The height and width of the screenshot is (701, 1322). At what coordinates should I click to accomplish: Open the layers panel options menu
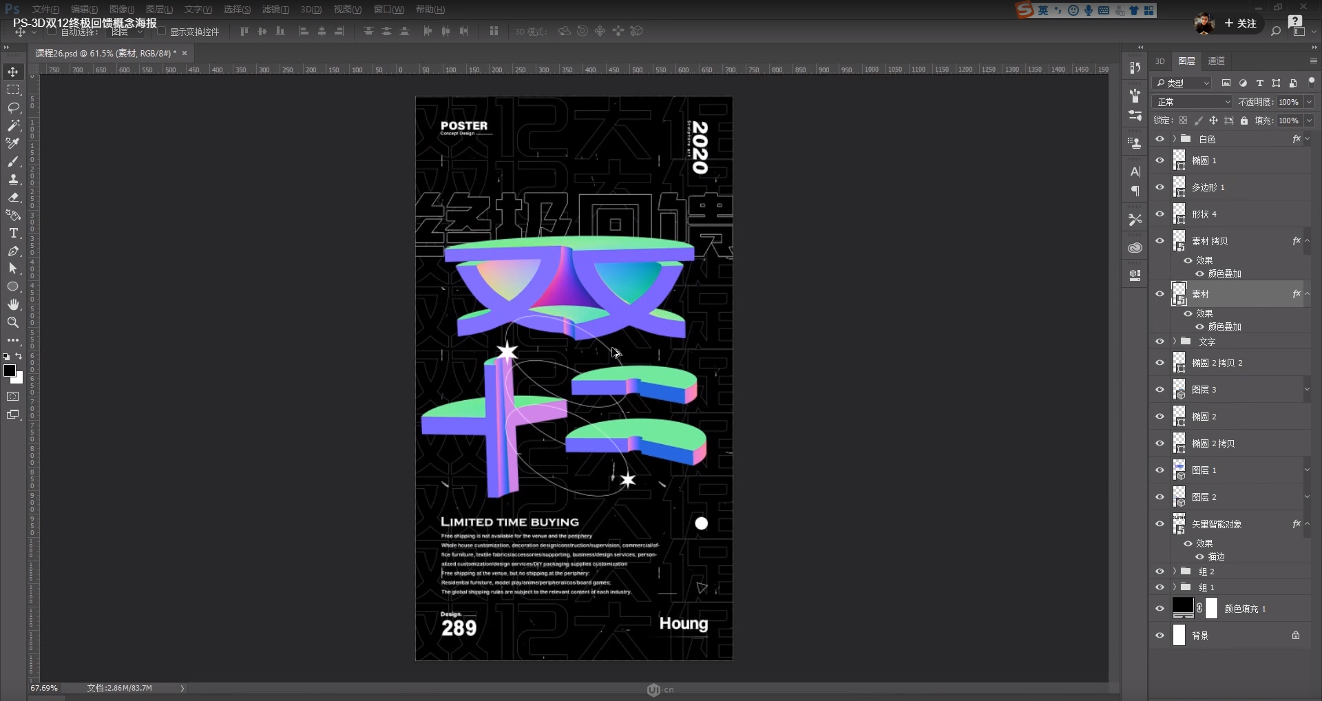(x=1313, y=61)
